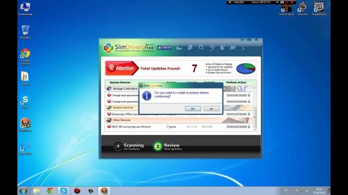The image size is (348, 195).
Task: Click Download Update link for XBOX 360 controller
Action: [x=237, y=126]
